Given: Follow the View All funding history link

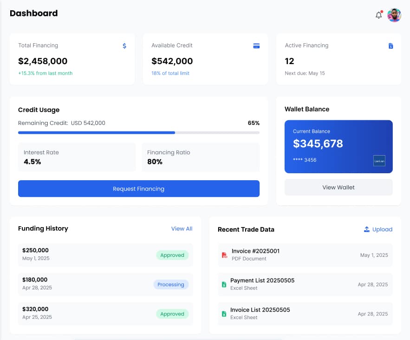Looking at the screenshot, I should click(182, 229).
